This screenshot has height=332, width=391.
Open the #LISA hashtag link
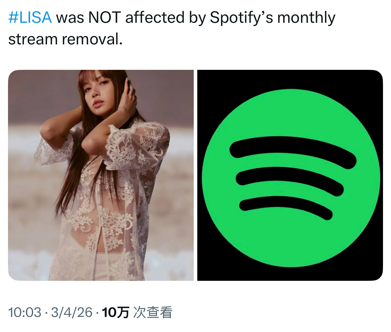30,17
